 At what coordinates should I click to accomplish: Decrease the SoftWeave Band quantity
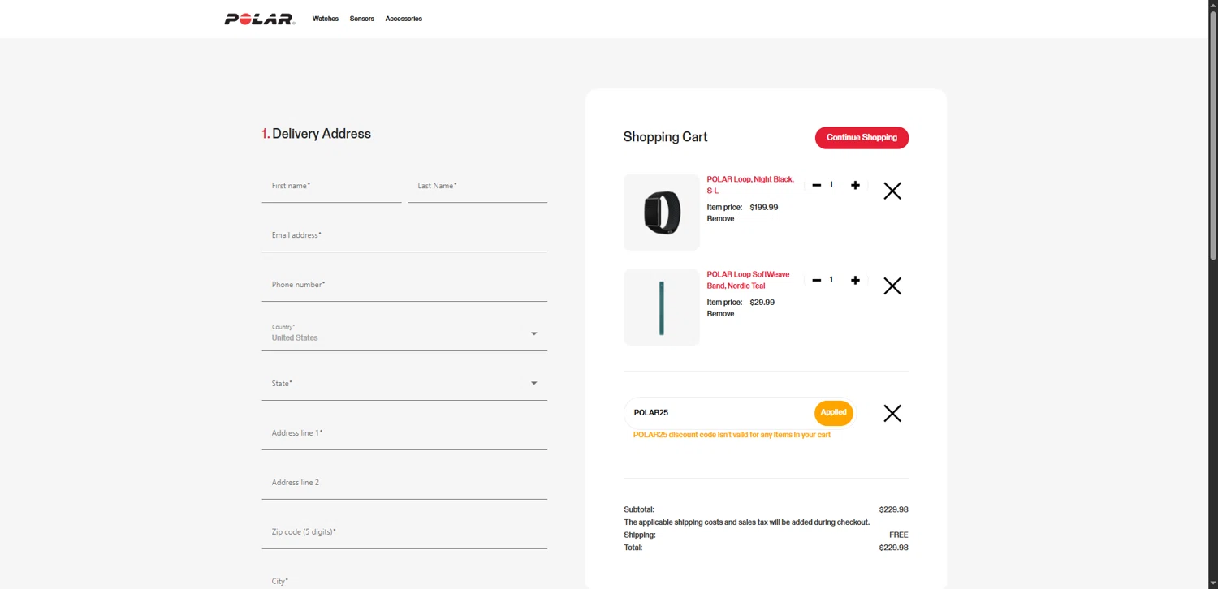coord(817,281)
